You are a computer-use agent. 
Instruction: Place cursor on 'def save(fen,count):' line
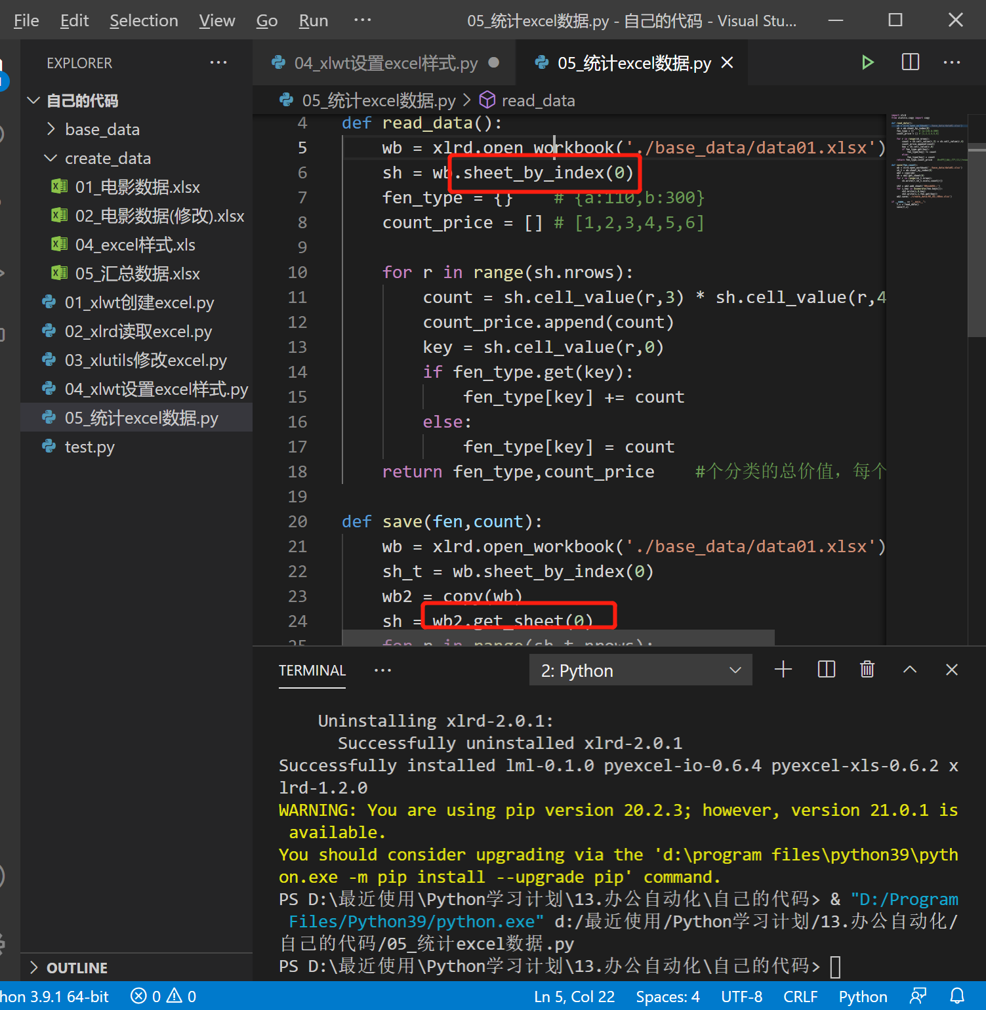[442, 521]
